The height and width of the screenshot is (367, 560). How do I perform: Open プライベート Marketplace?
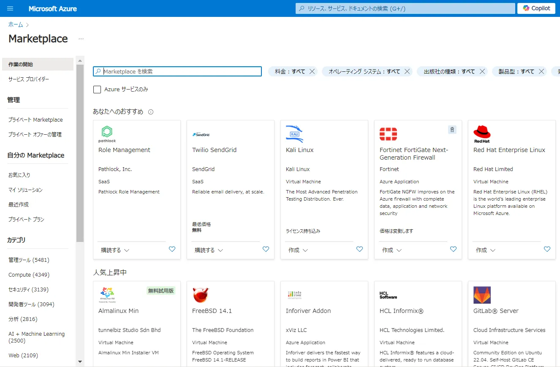pyautogui.click(x=35, y=120)
